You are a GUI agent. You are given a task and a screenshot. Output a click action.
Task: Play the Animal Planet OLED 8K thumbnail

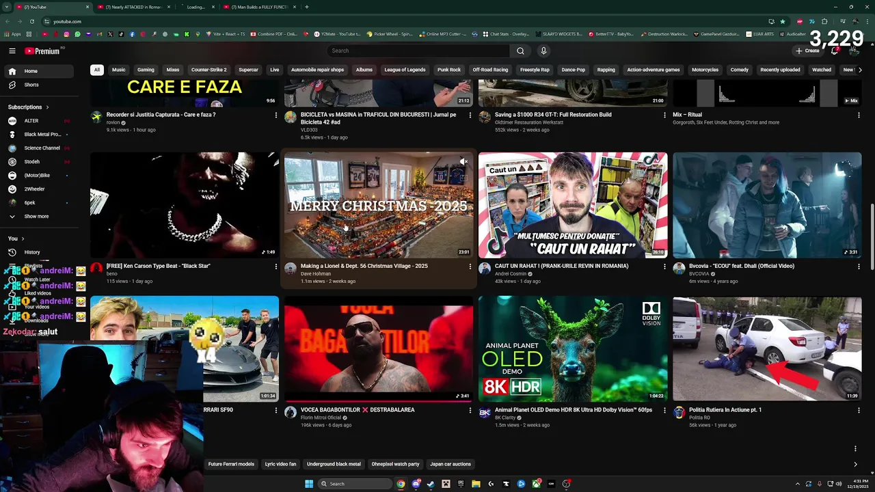[573, 348]
